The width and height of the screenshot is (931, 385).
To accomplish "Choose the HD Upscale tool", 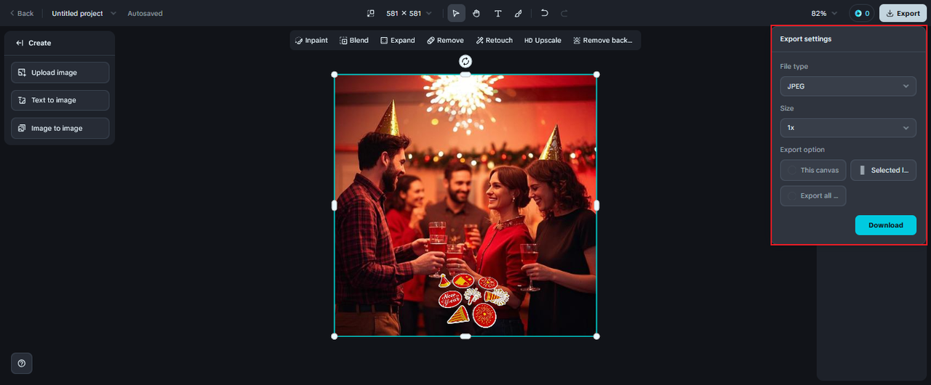I will click(543, 41).
